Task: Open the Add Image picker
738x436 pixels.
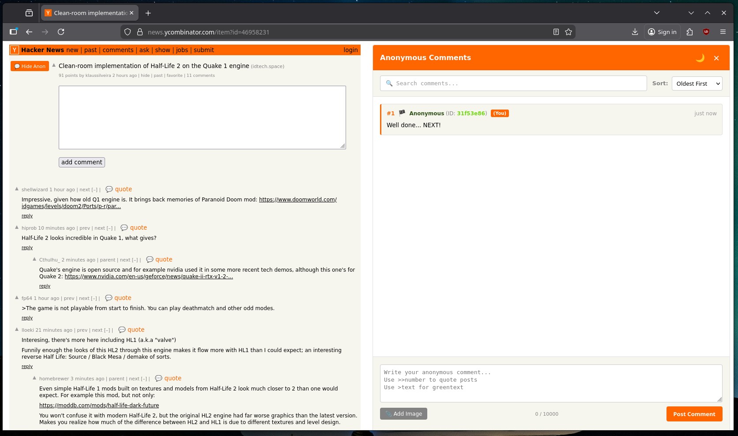Action: pyautogui.click(x=403, y=413)
